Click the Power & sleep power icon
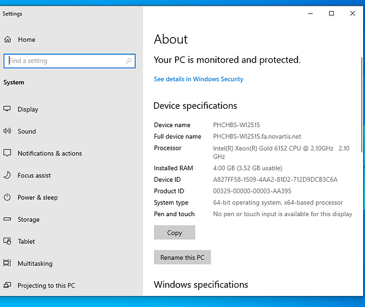365x307 pixels. click(x=7, y=197)
